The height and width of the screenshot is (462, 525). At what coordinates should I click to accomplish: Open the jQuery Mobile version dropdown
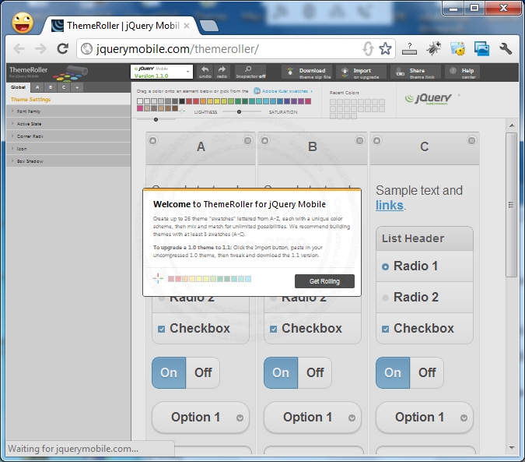[162, 72]
